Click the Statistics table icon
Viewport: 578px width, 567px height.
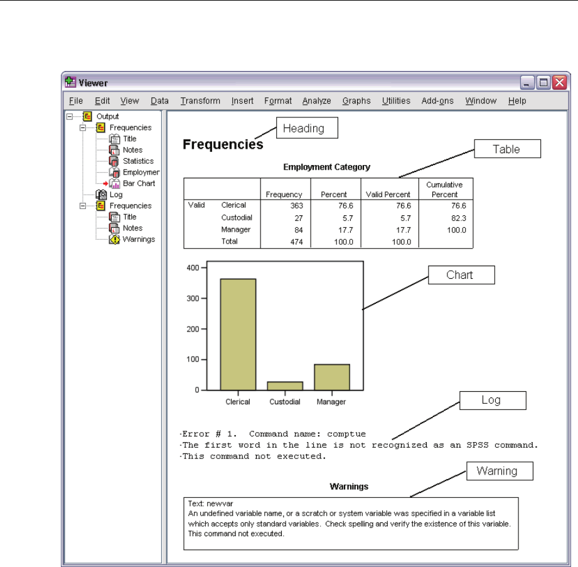[114, 161]
